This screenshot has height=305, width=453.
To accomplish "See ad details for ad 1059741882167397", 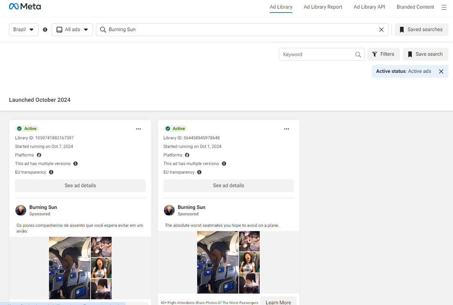I will click(80, 186).
